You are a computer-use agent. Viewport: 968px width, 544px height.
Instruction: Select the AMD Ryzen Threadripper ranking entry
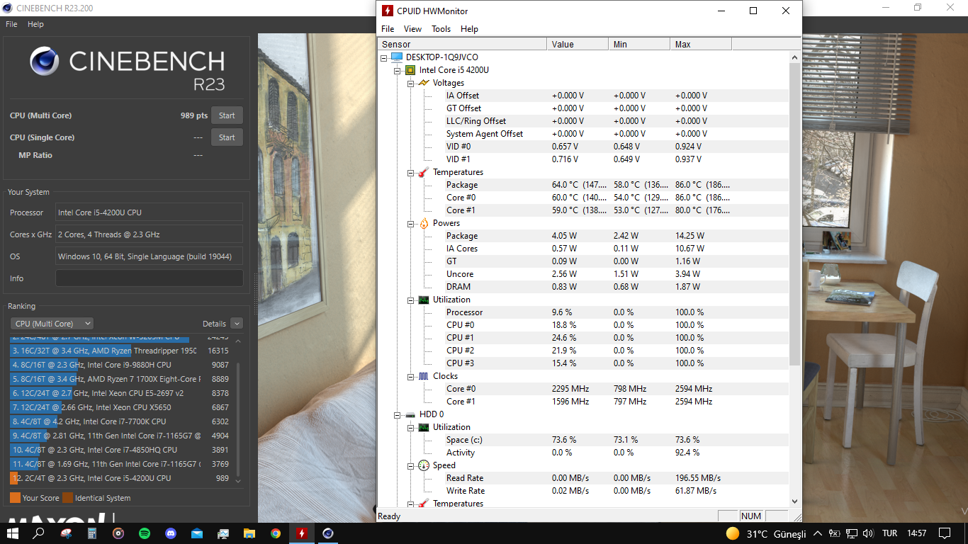(120, 351)
